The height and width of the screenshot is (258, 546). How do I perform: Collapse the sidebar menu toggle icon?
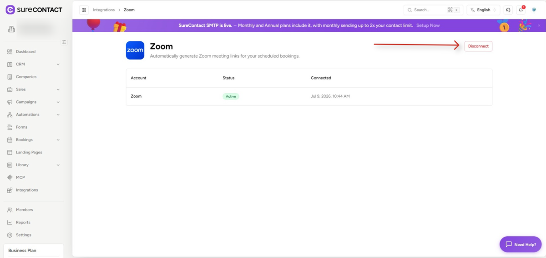tap(64, 42)
